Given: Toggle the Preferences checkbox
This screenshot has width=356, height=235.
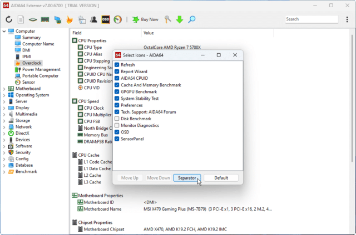Looking at the screenshot, I should (117, 105).
